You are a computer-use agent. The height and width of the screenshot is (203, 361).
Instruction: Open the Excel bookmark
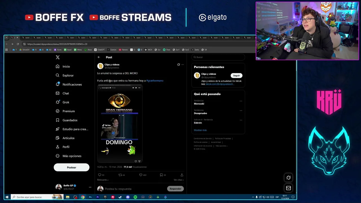68,50
